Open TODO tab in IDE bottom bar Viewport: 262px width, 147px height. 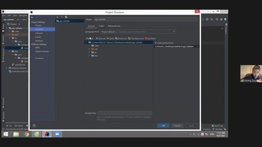19,126
